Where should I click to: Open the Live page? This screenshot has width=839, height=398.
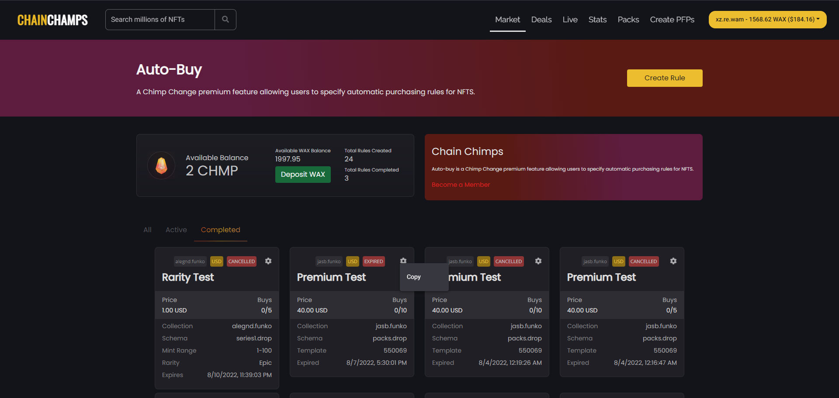pos(570,20)
